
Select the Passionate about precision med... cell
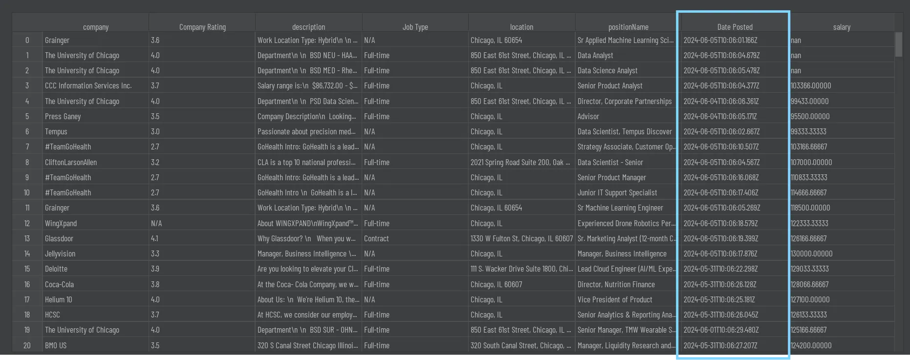tap(308, 131)
